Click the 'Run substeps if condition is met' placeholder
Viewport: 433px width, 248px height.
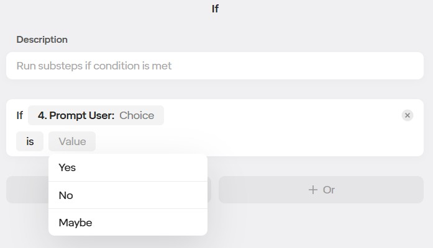click(x=94, y=66)
